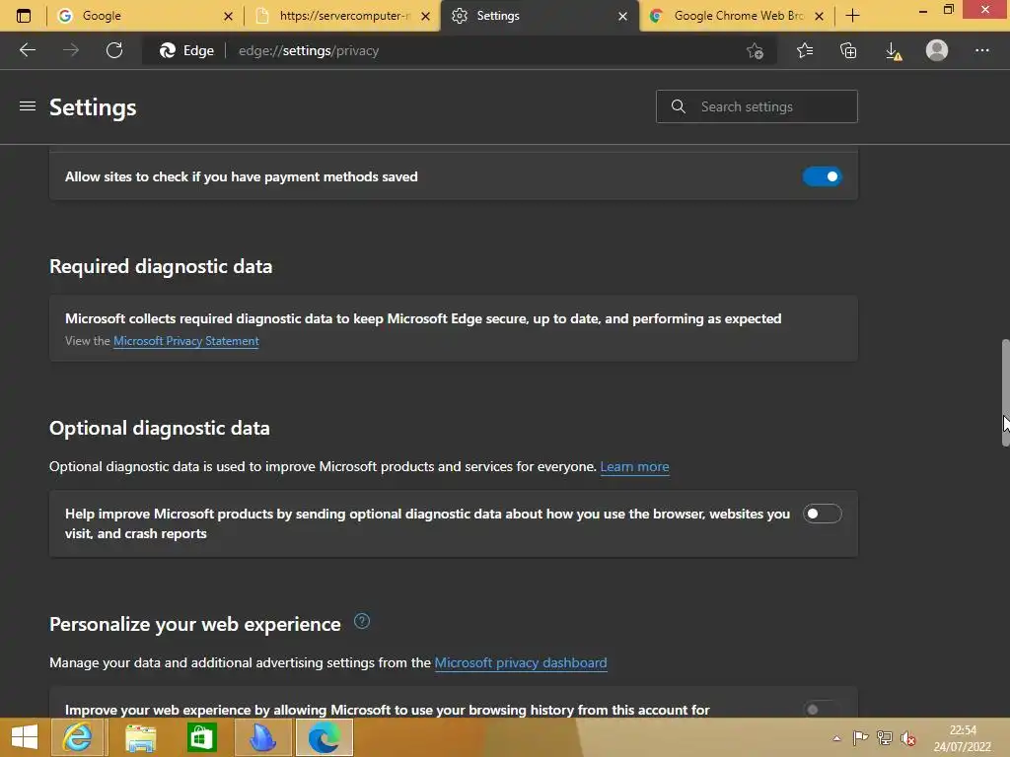Open Action Center flag icon
The height and width of the screenshot is (757, 1010).
[x=860, y=738]
